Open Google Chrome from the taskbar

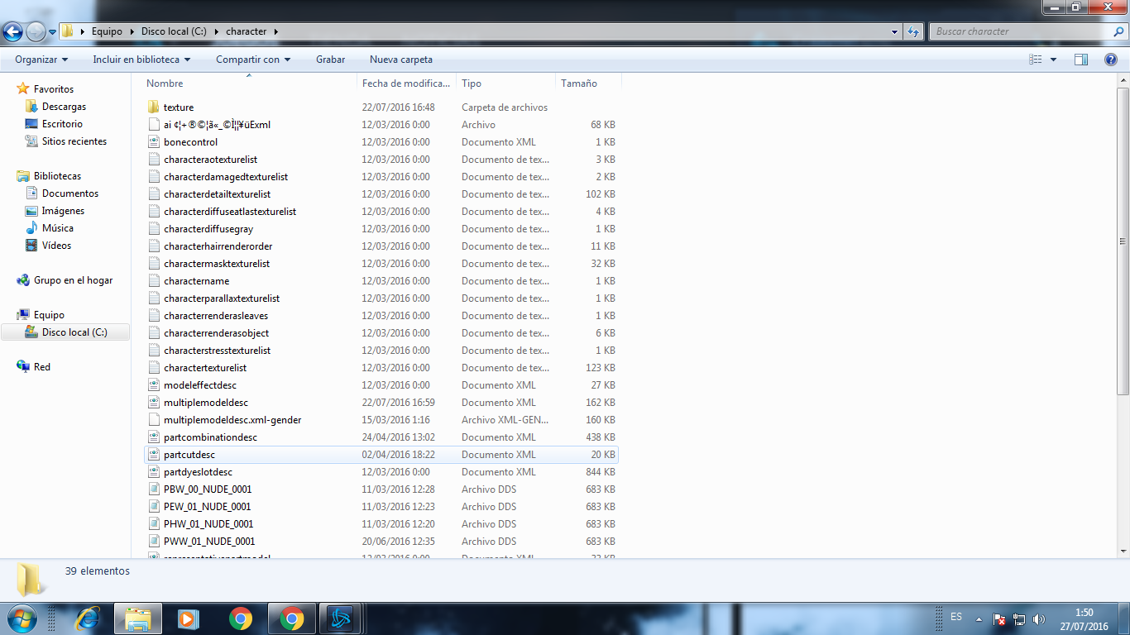tap(241, 618)
